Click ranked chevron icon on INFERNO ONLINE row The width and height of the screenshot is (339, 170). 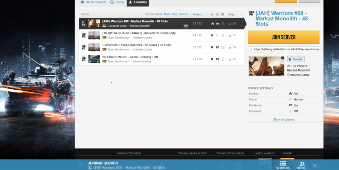212,59
